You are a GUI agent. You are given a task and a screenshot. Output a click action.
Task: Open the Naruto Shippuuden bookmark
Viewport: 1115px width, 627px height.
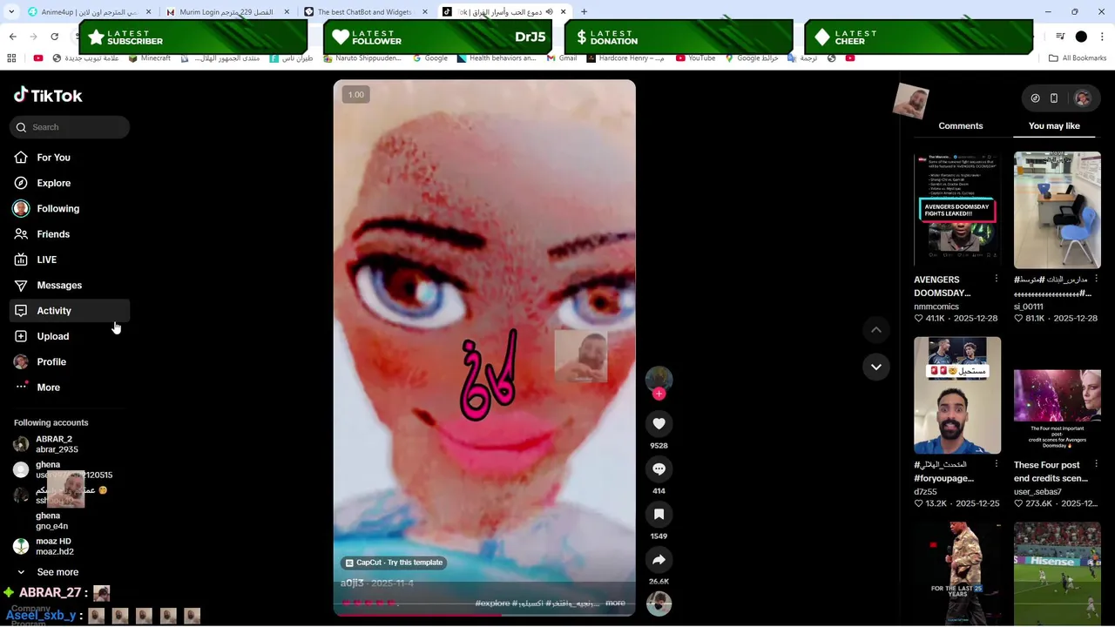point(362,58)
